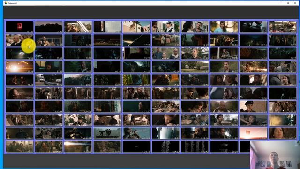
Task: Open the flying sparks gunfire thumbnail
Action: pos(253,67)
